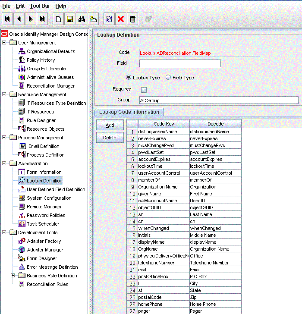
Task: Select the Field Type radio button
Action: (168, 78)
